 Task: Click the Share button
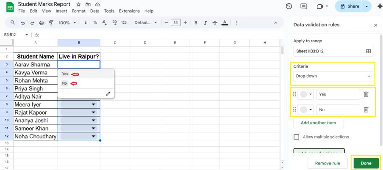coord(350,6)
